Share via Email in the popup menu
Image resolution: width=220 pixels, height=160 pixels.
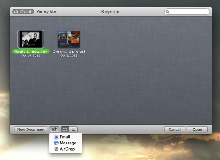coord(66,137)
